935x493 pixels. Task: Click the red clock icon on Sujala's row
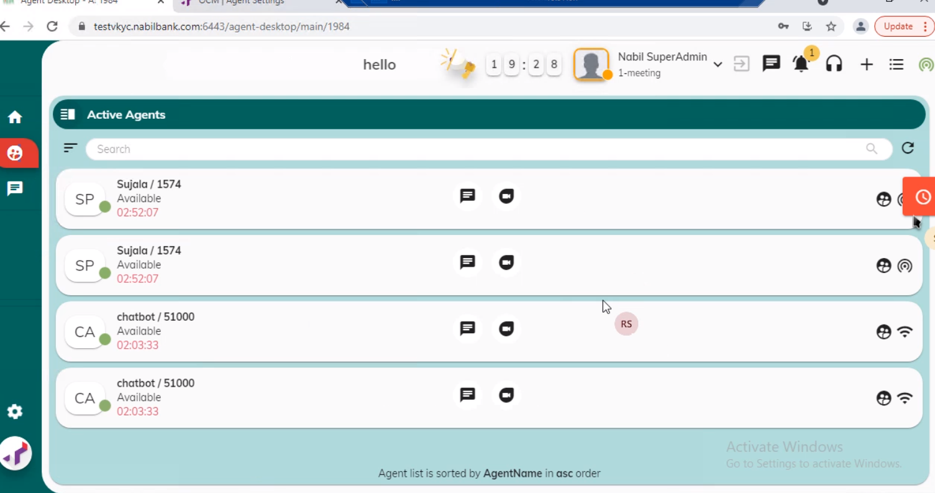click(x=922, y=196)
